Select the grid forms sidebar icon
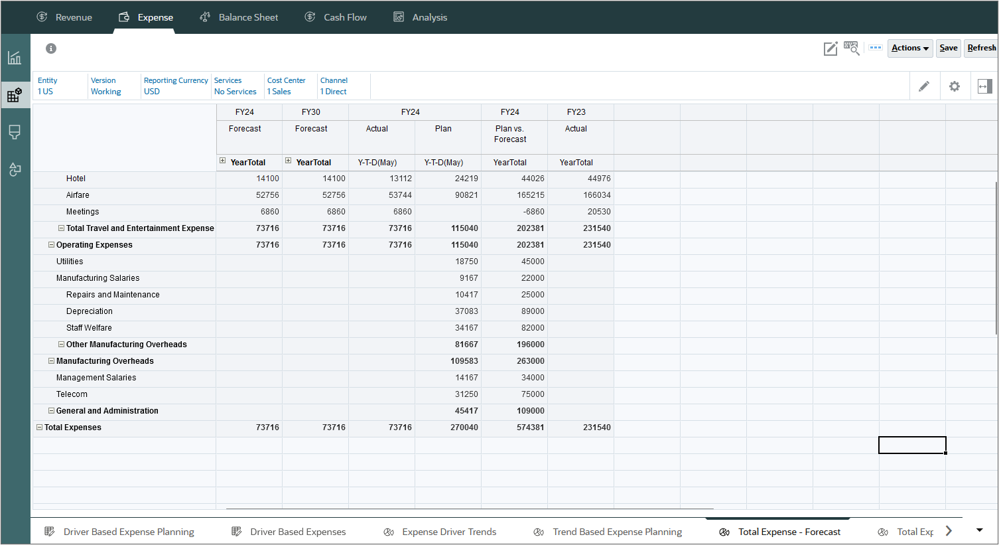The height and width of the screenshot is (545, 999). pos(15,95)
